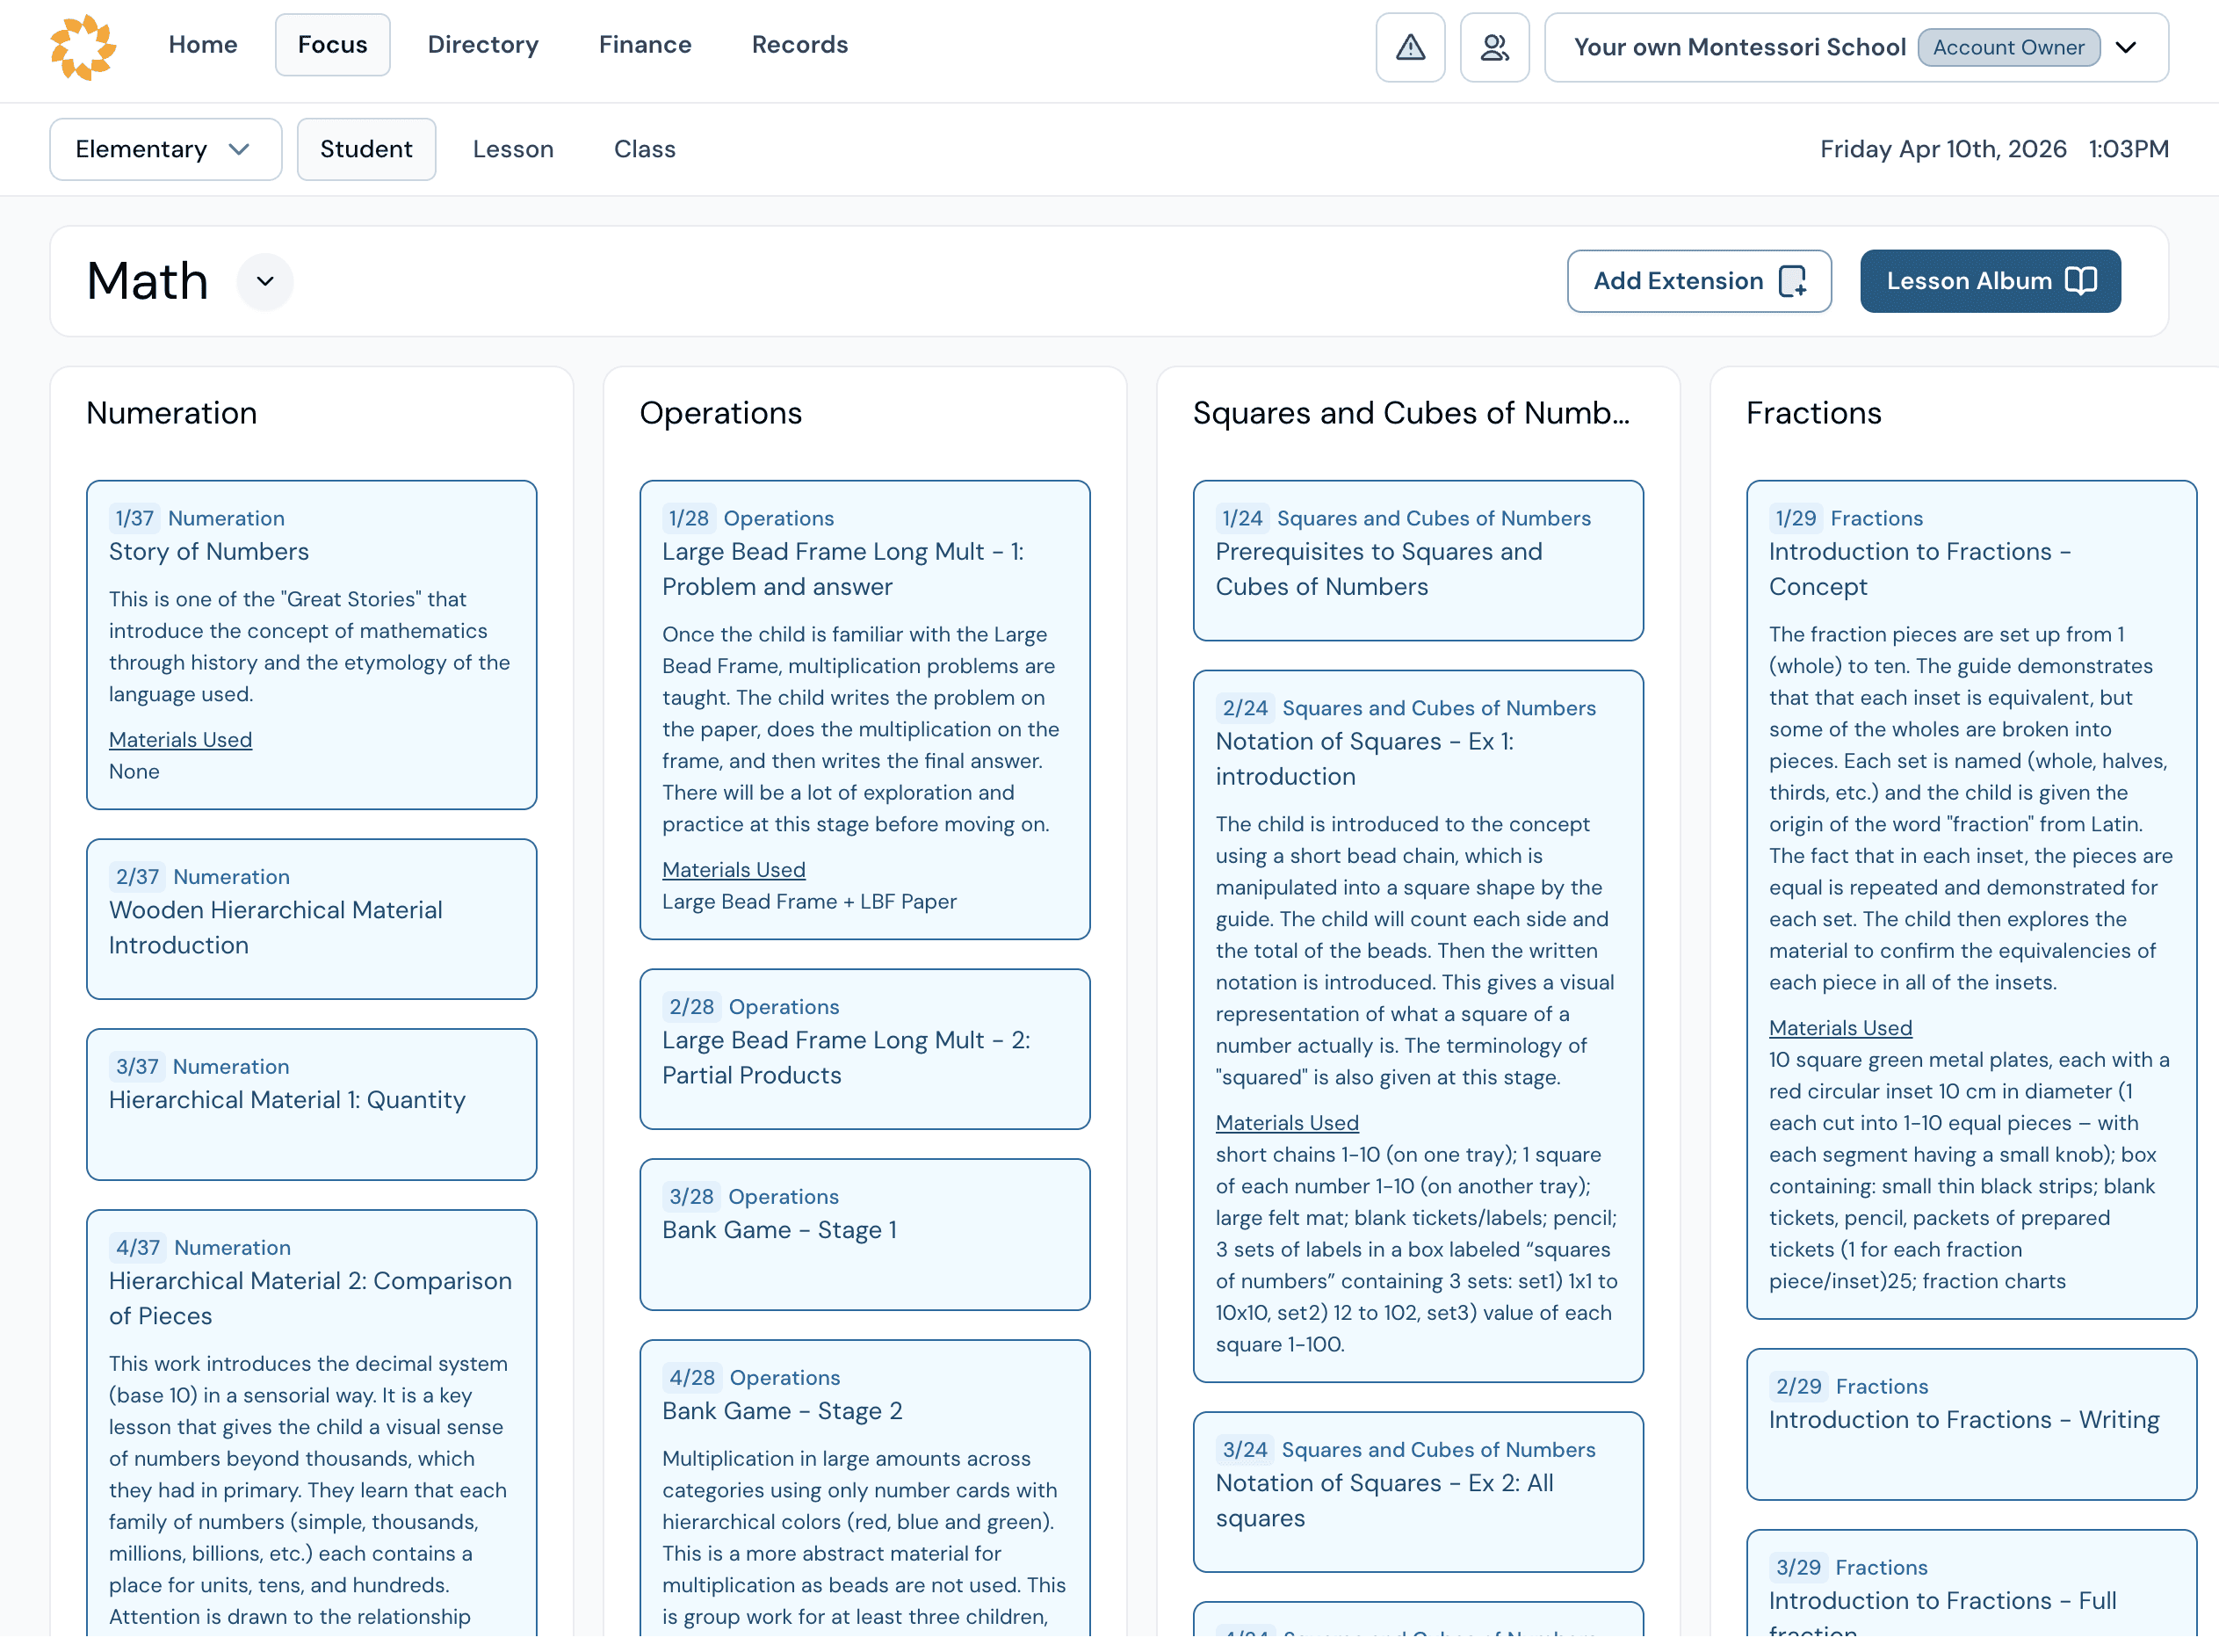Select the Student tab
The width and height of the screenshot is (2219, 1652).
click(365, 149)
